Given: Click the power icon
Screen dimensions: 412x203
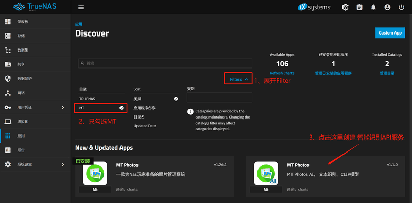Looking at the screenshot, I should (x=401, y=7).
